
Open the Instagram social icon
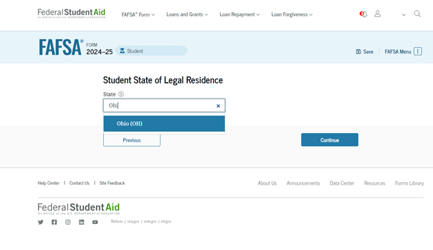coord(68,222)
